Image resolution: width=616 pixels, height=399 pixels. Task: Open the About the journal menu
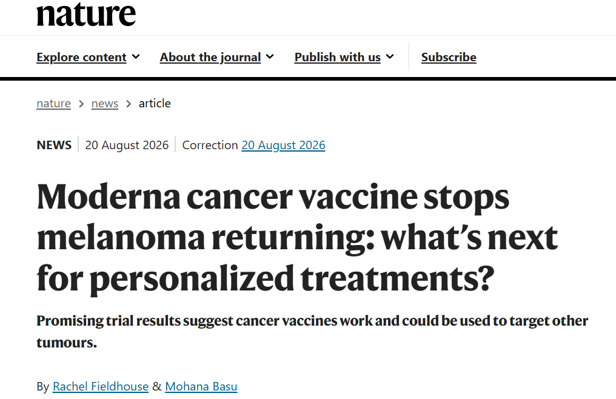click(210, 57)
